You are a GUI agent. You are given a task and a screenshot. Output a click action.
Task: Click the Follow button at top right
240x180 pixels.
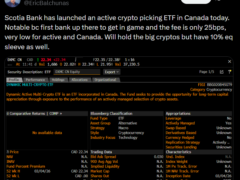coord(196,1)
